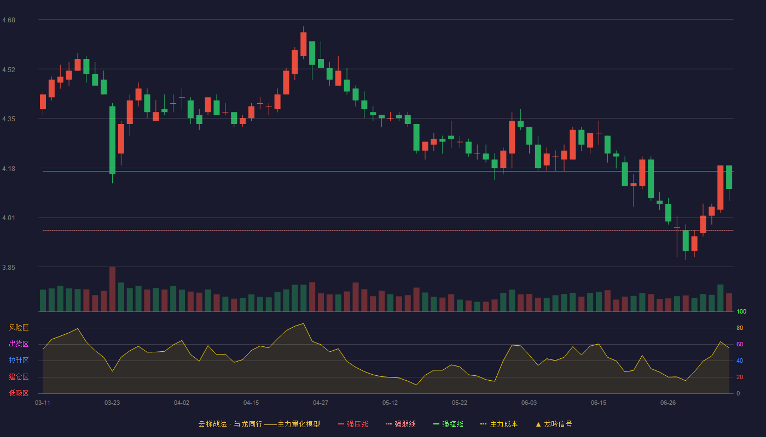Toggle the 强压线 legend item
This screenshot has width=766, height=437.
[x=353, y=424]
